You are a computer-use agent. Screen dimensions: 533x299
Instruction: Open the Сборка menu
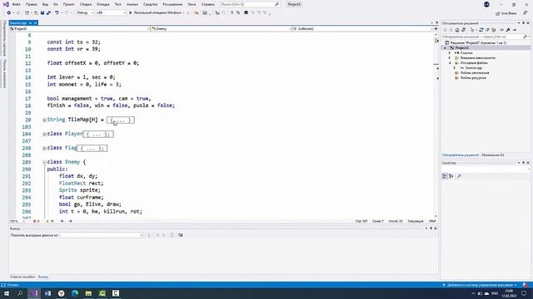coord(86,4)
